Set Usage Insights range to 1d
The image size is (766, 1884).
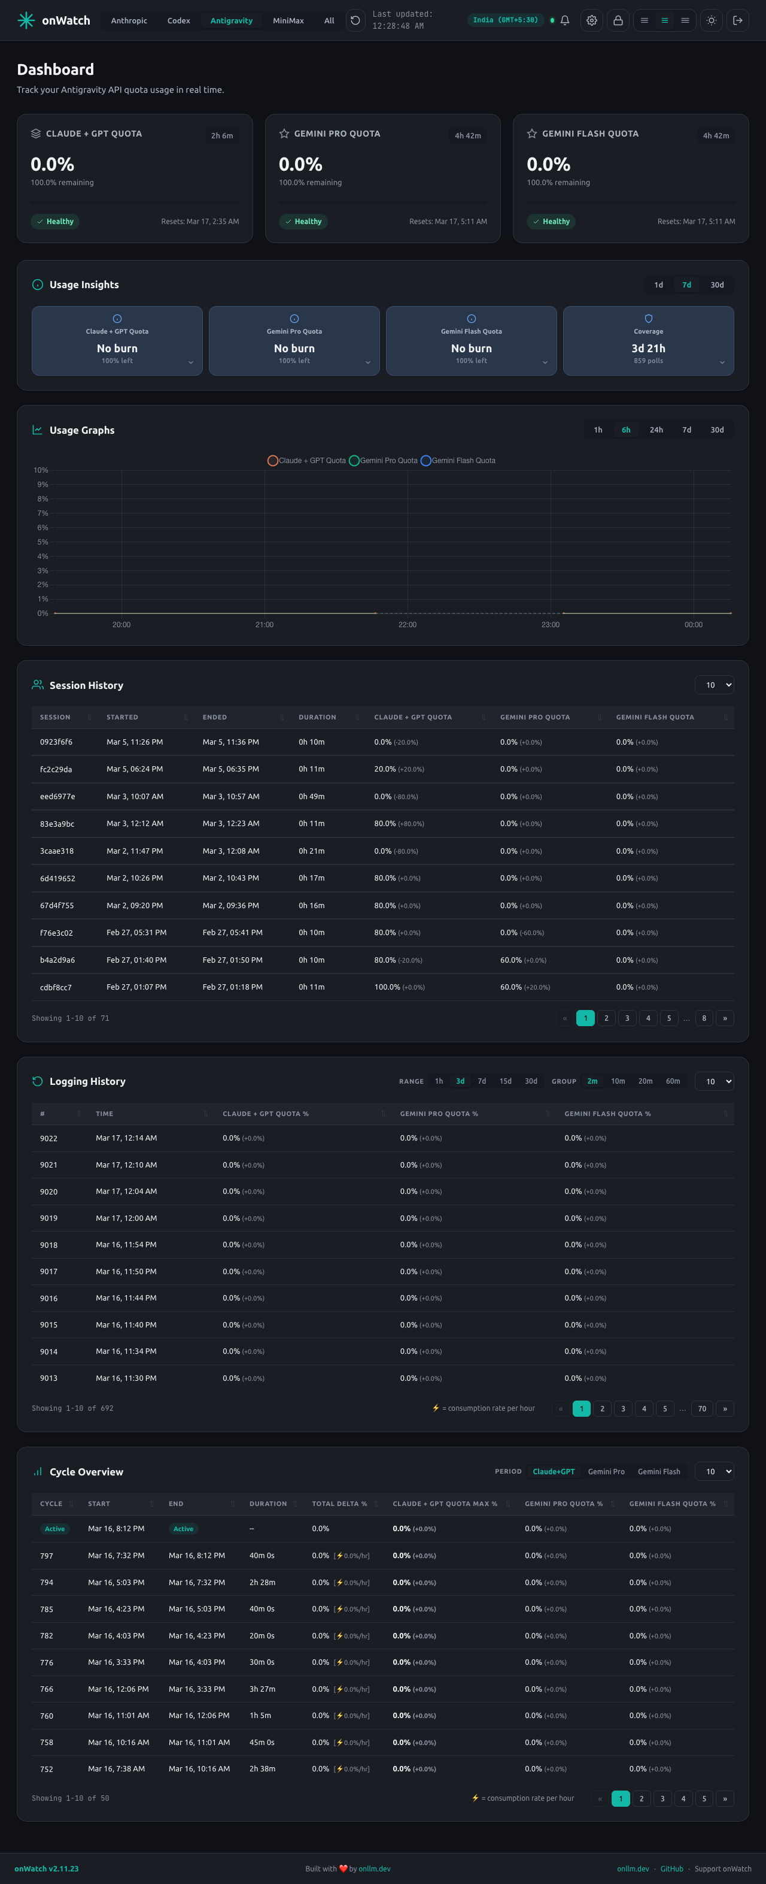click(x=658, y=285)
